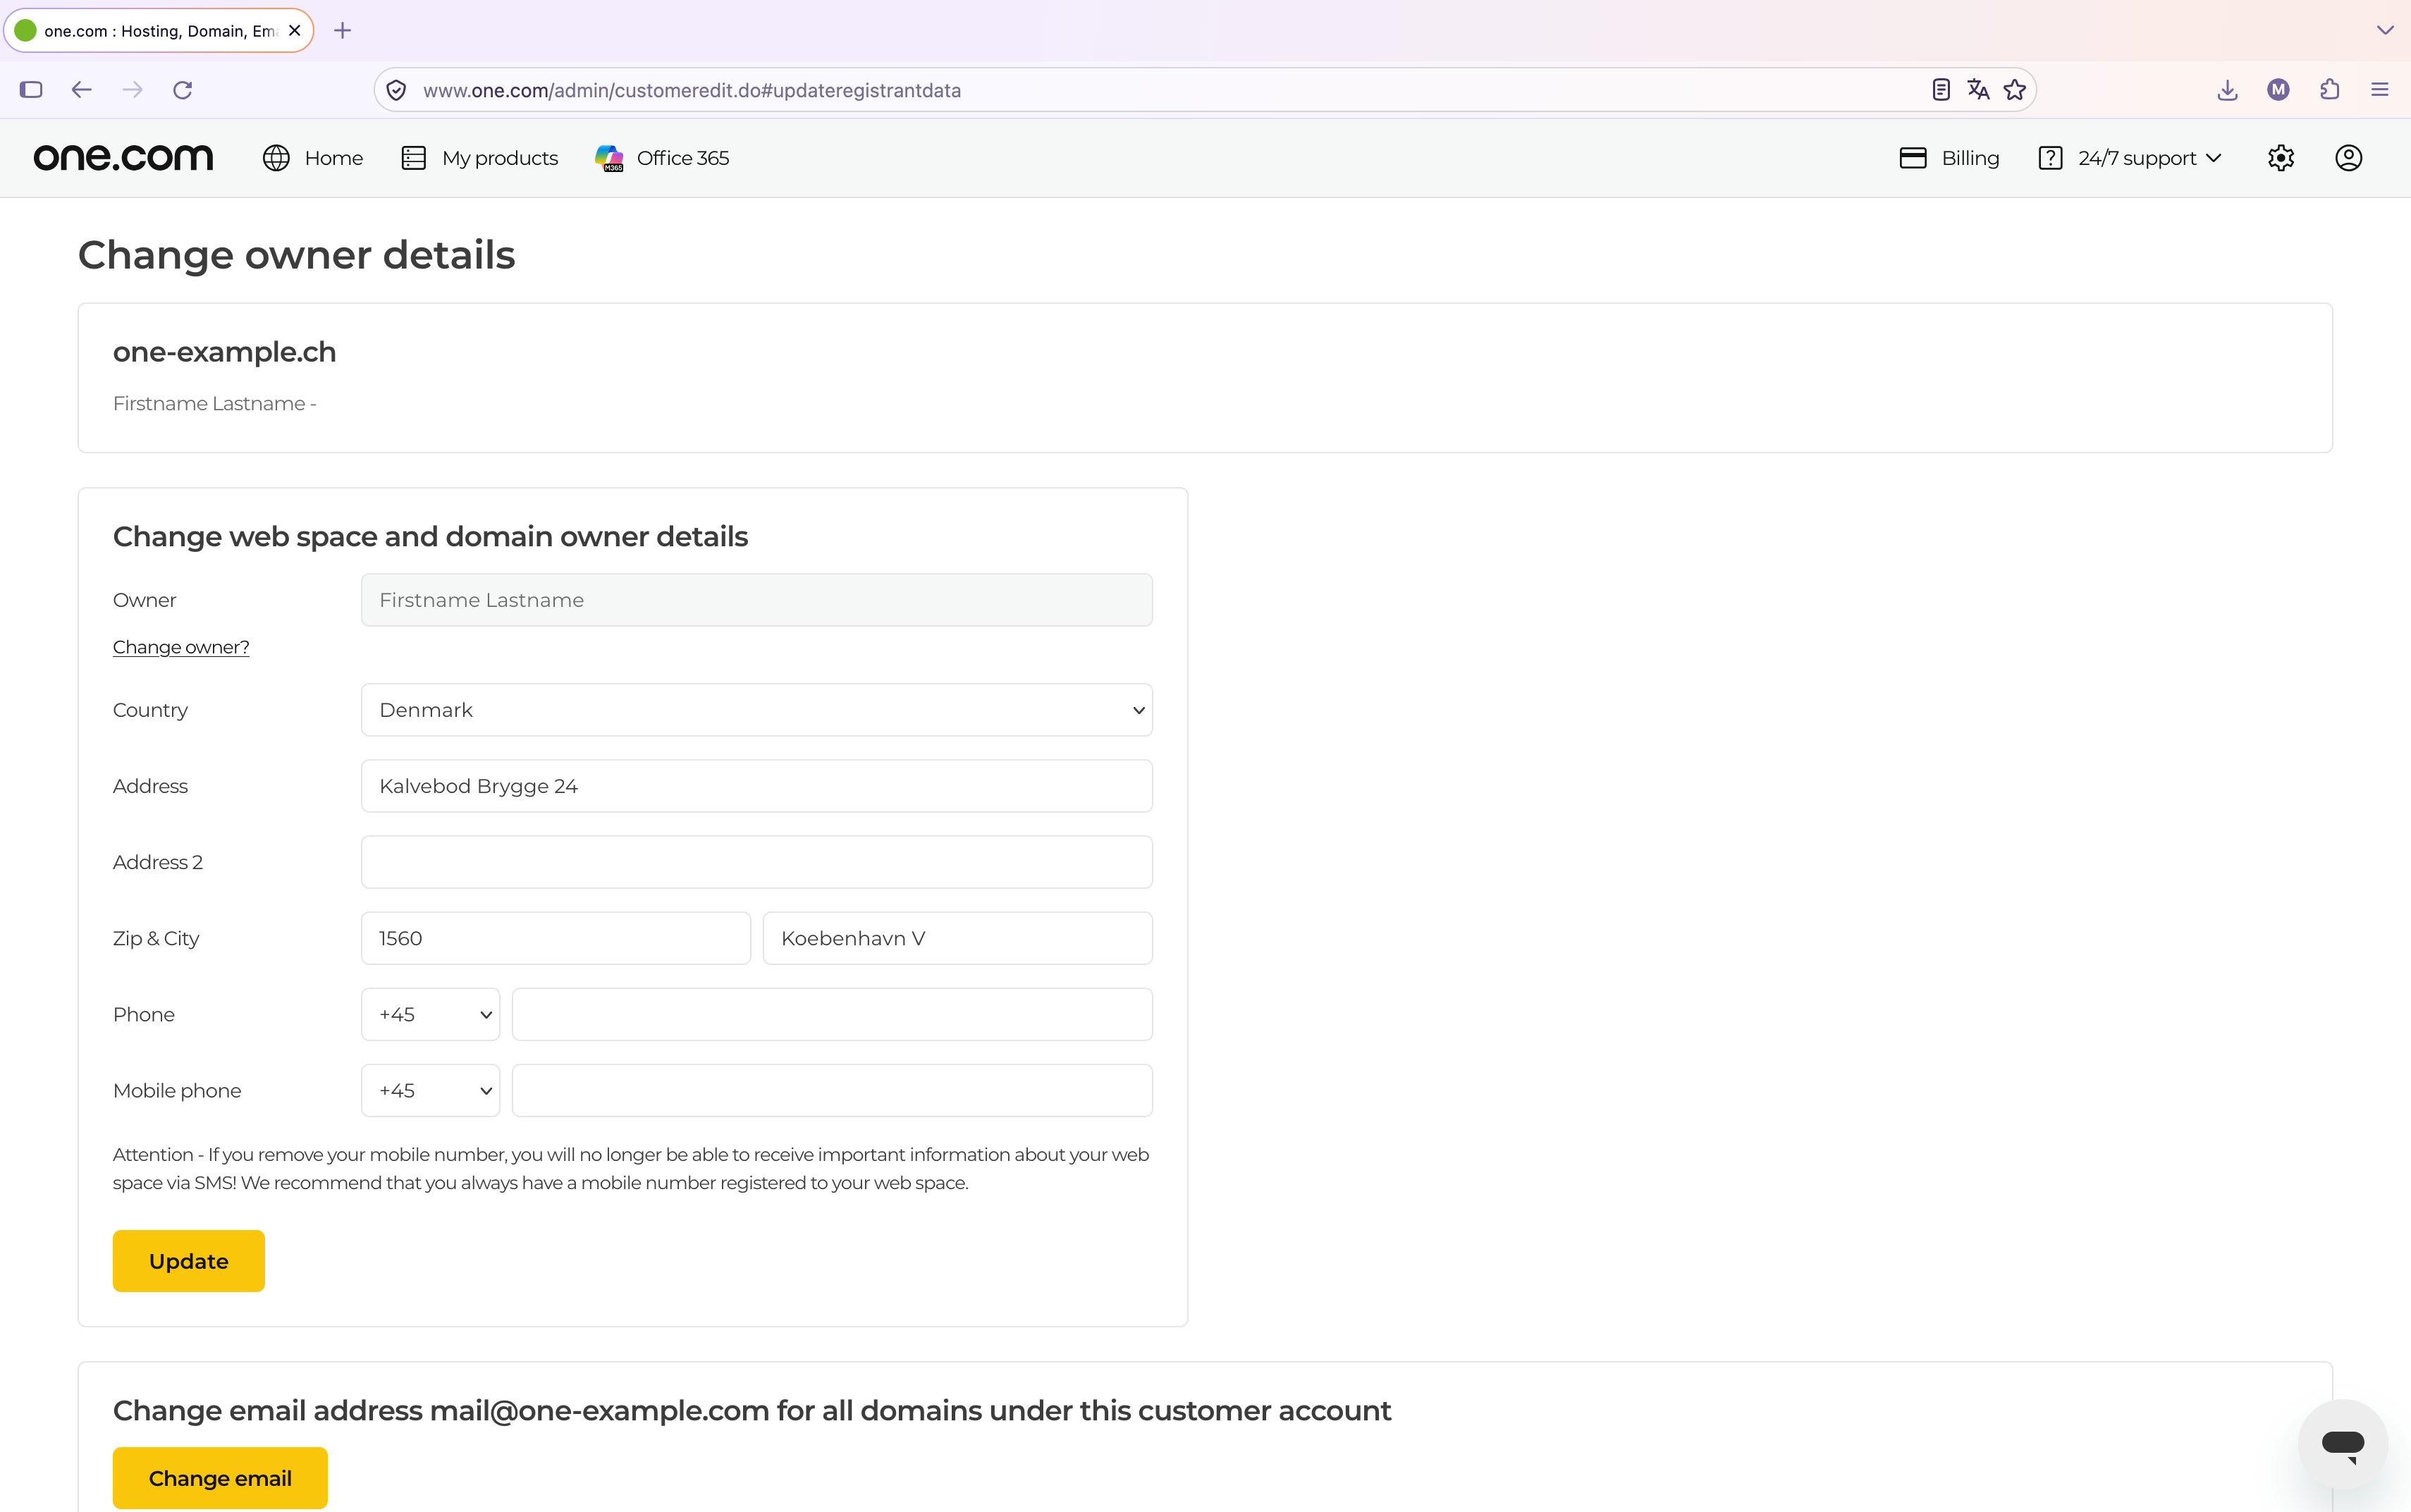2411x1512 pixels.
Task: Click the site security shield icon
Action: pyautogui.click(x=396, y=90)
